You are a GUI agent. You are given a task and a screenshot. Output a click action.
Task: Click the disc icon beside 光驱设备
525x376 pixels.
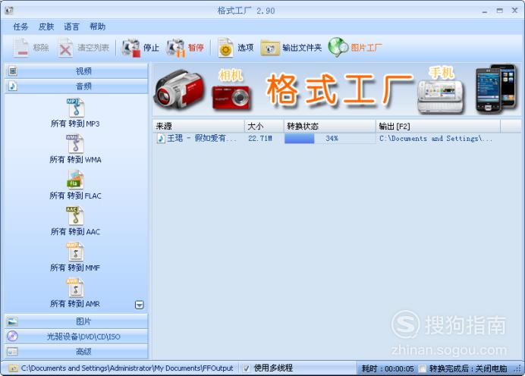(13, 336)
